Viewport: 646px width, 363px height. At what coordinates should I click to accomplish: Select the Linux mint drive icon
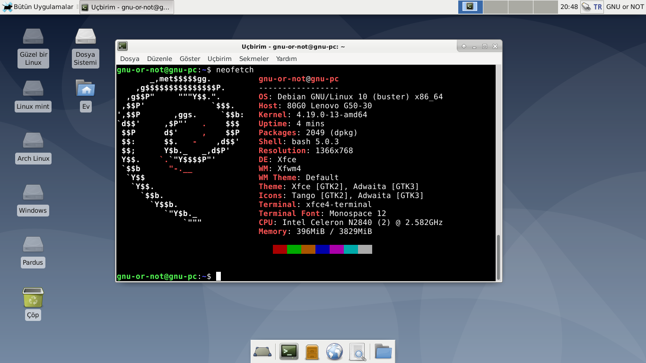[33, 88]
